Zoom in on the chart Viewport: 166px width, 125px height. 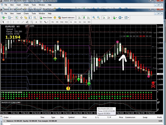coord(94,18)
